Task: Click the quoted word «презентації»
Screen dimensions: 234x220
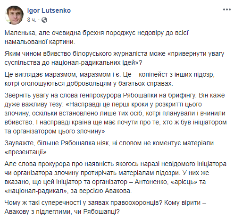Action: click(x=26, y=152)
